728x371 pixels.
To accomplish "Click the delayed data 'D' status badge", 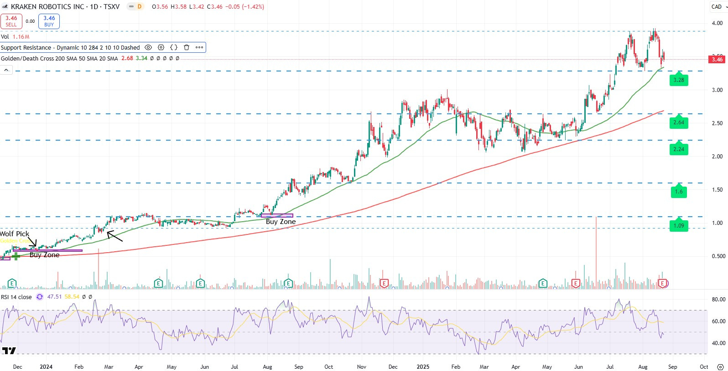I will coord(140,7).
